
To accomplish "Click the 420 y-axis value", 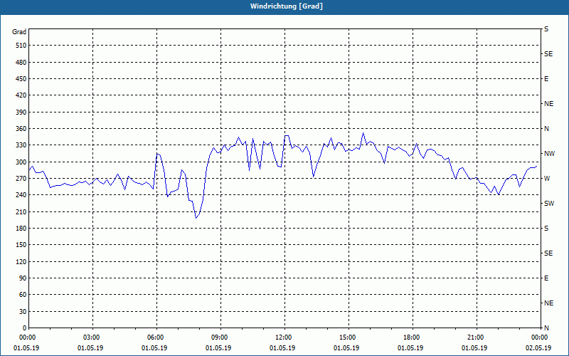I will 21,95.
